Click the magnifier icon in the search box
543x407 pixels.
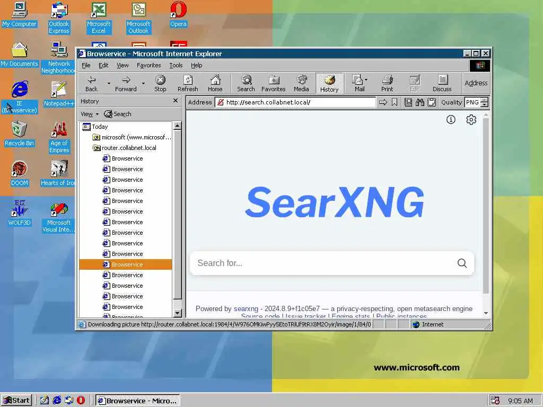pos(462,263)
